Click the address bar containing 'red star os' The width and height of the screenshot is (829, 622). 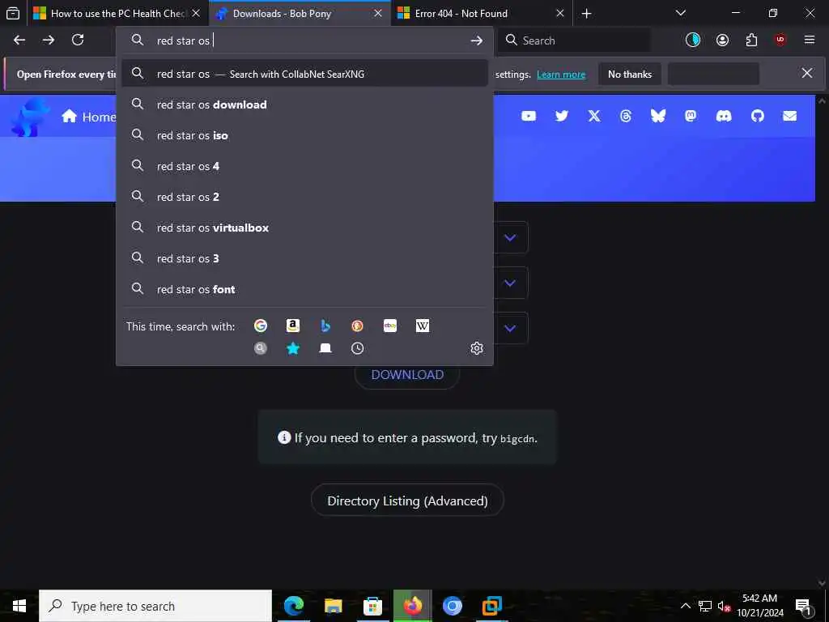[305, 40]
